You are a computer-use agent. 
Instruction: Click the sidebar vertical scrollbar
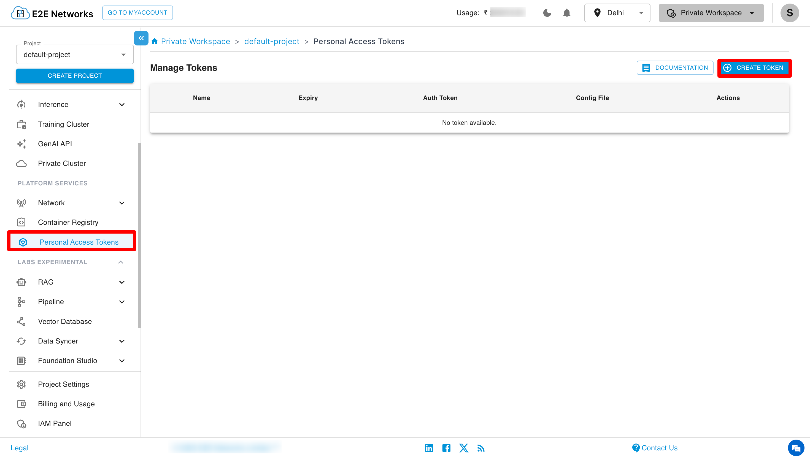[x=139, y=235]
